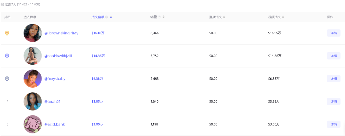This screenshot has height=136, width=345.
Task: Open the 过去7天 date range picker
Action: 22,4
